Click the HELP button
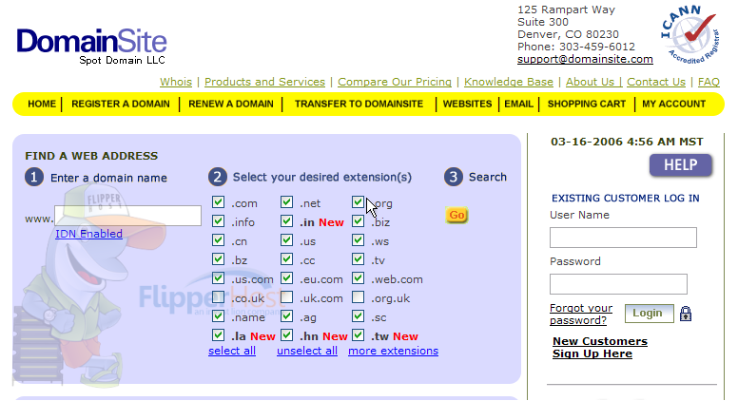The image size is (738, 401). [x=680, y=165]
